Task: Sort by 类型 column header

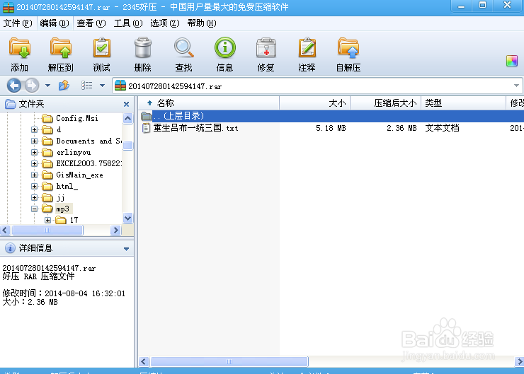Action: click(464, 103)
